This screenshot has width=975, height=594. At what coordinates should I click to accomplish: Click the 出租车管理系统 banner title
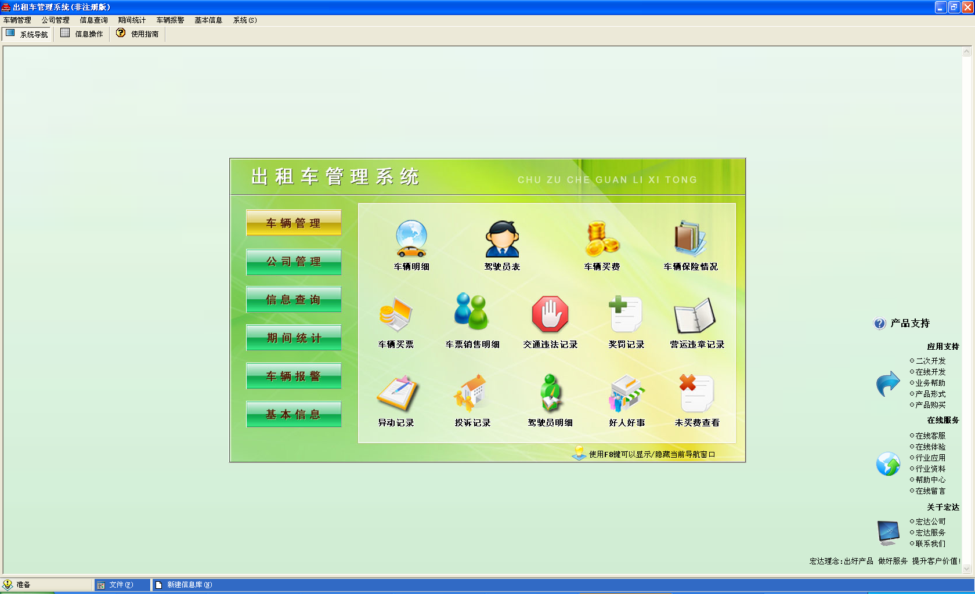click(335, 176)
